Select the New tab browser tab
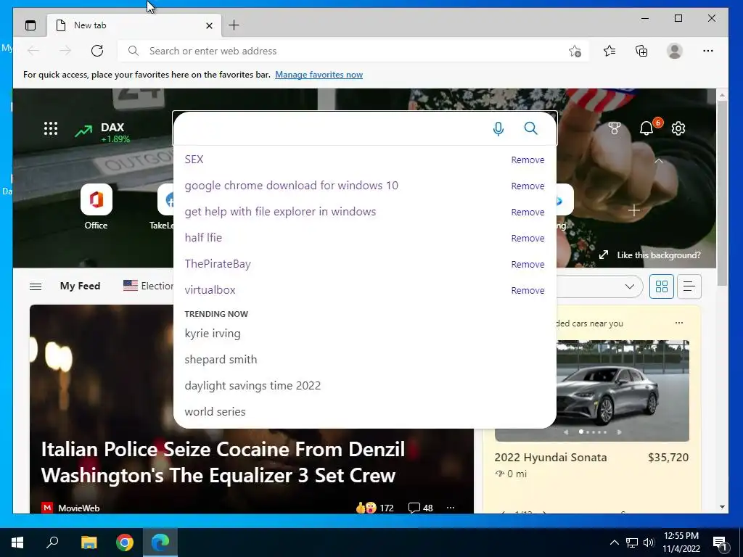The width and height of the screenshot is (743, 557). (134, 25)
